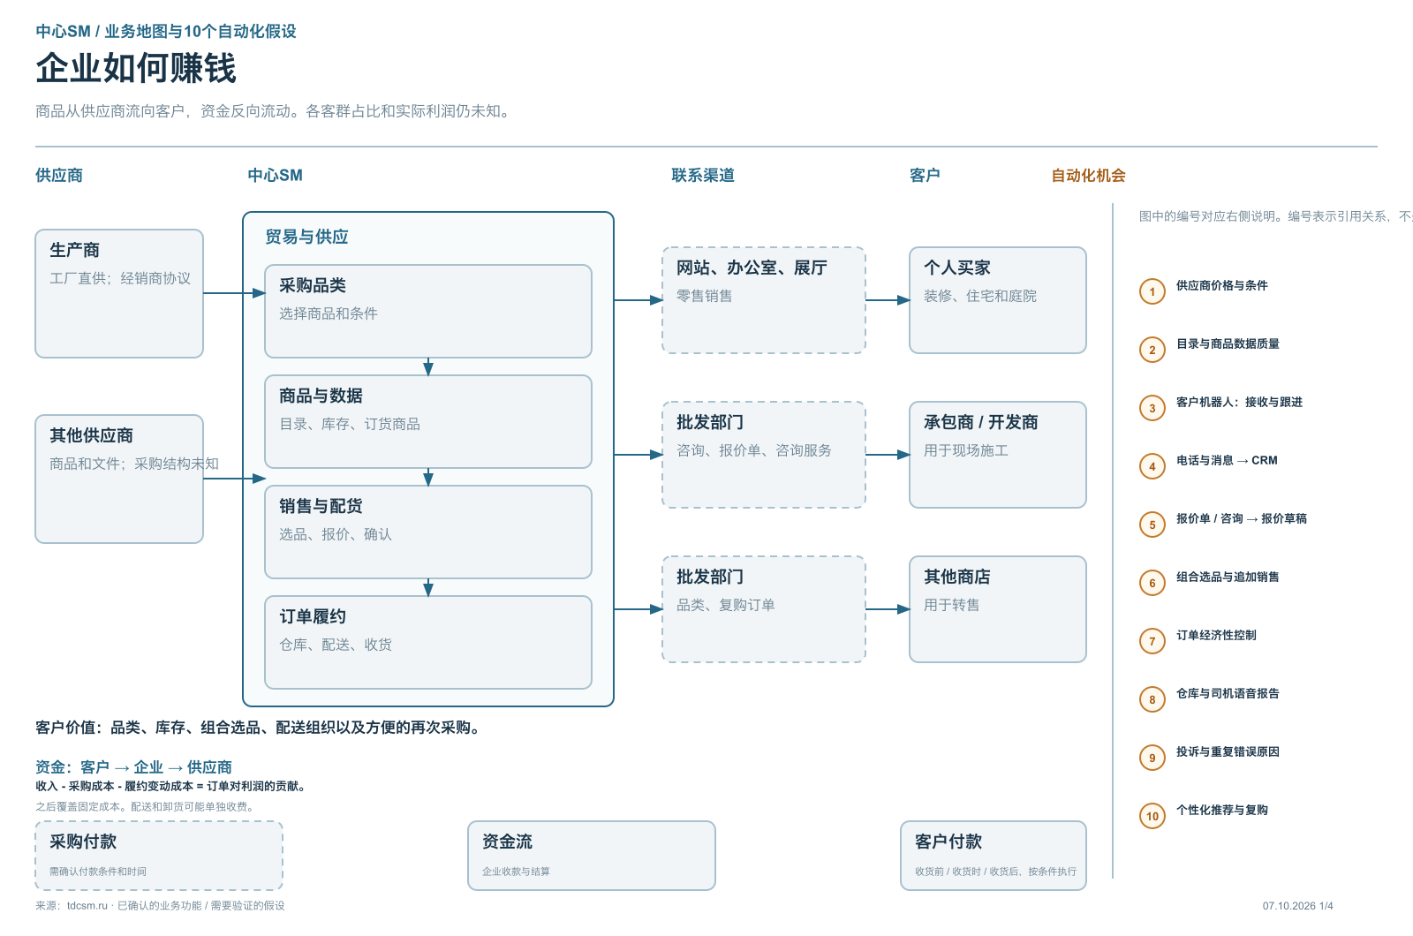Click the label 目录与商品数据质量
The height and width of the screenshot is (936, 1413).
tap(1228, 343)
